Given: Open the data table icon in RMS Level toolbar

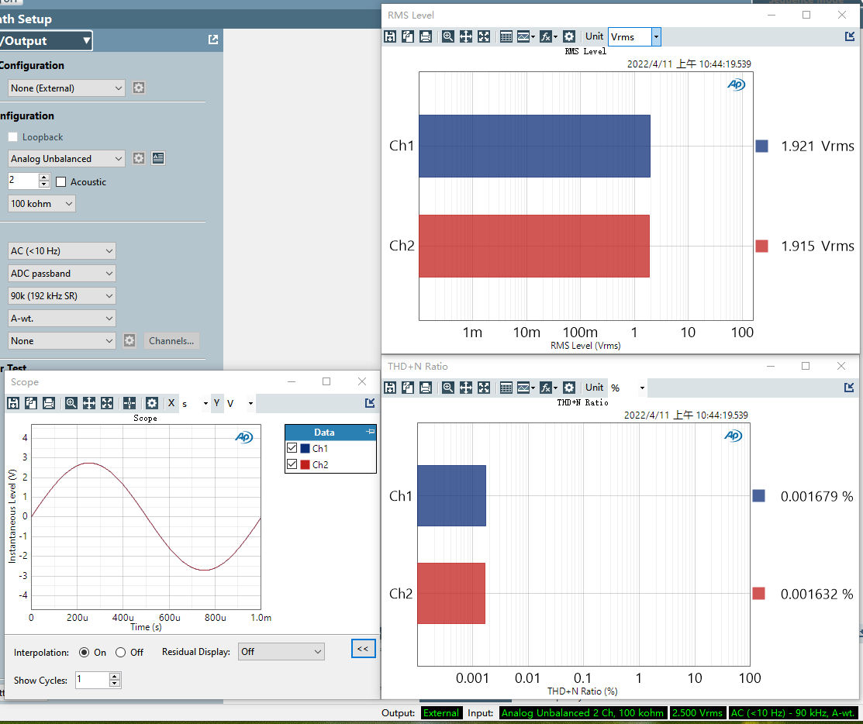Looking at the screenshot, I should [506, 36].
